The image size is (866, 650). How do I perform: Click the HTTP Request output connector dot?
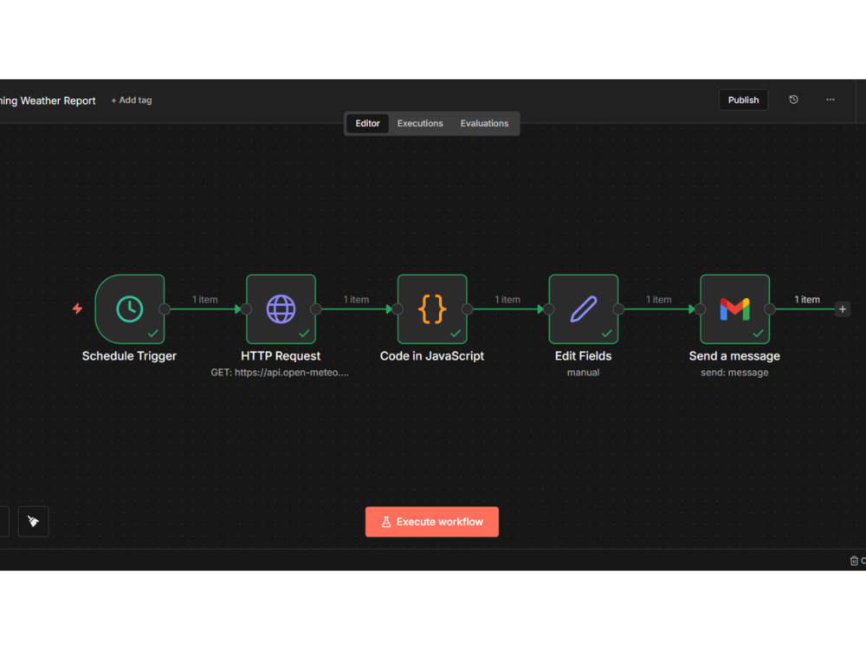pos(316,309)
